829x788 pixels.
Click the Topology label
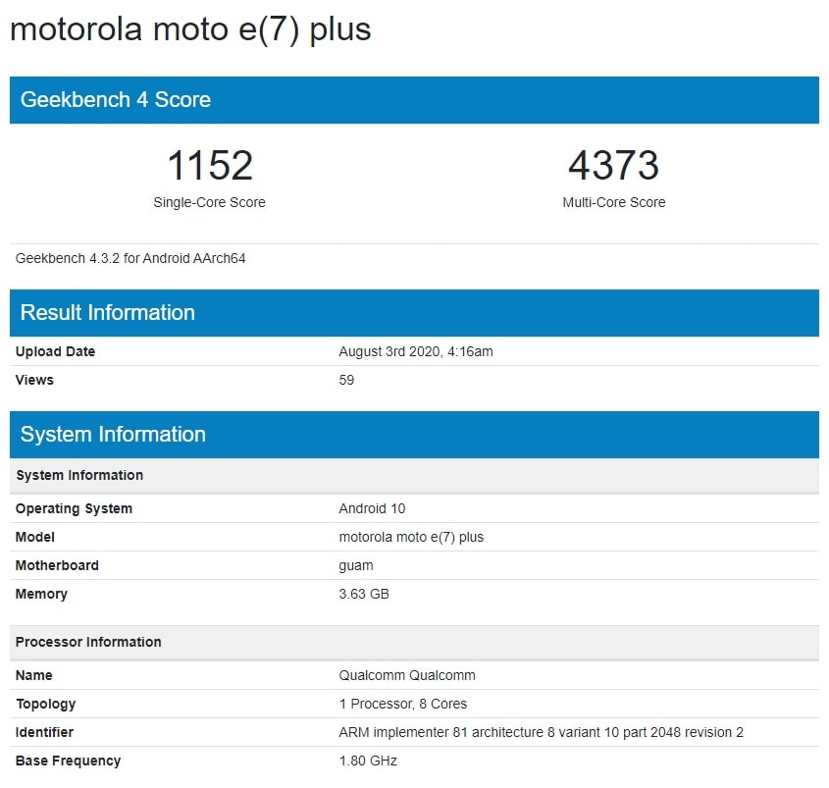click(45, 705)
